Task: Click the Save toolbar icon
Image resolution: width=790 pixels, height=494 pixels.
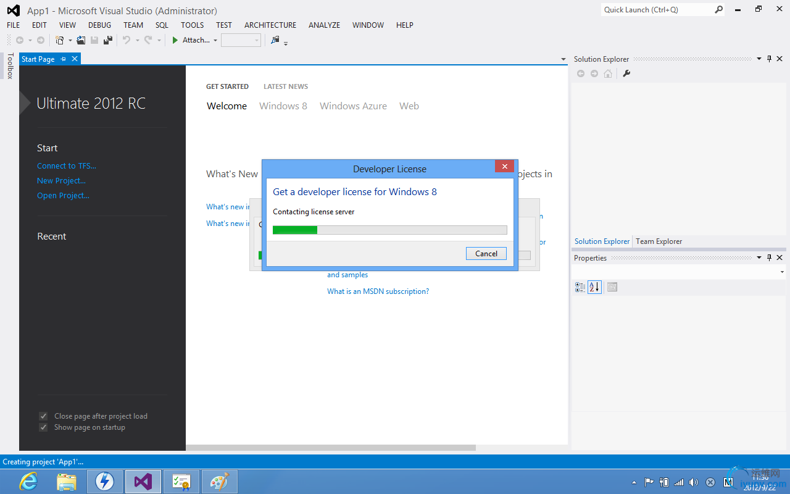Action: click(x=94, y=40)
